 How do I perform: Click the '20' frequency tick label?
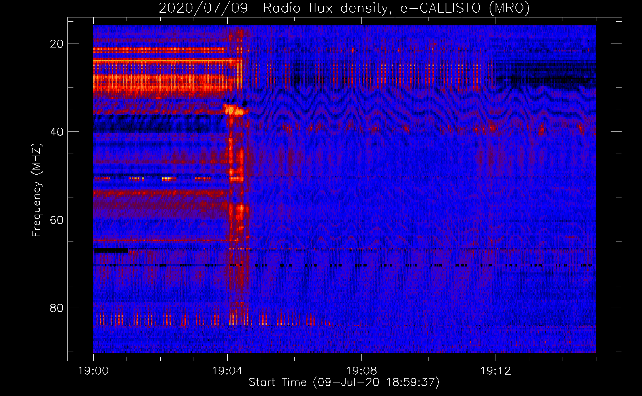coord(57,44)
